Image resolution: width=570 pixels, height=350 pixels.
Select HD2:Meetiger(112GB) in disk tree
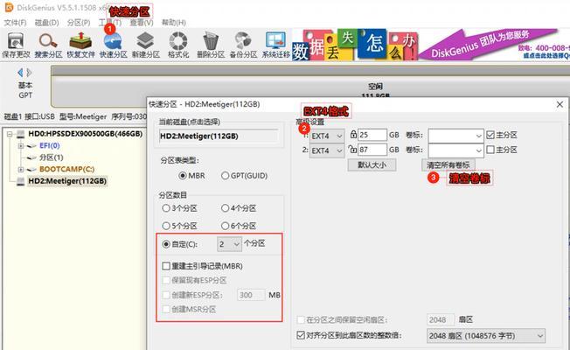[x=67, y=181]
